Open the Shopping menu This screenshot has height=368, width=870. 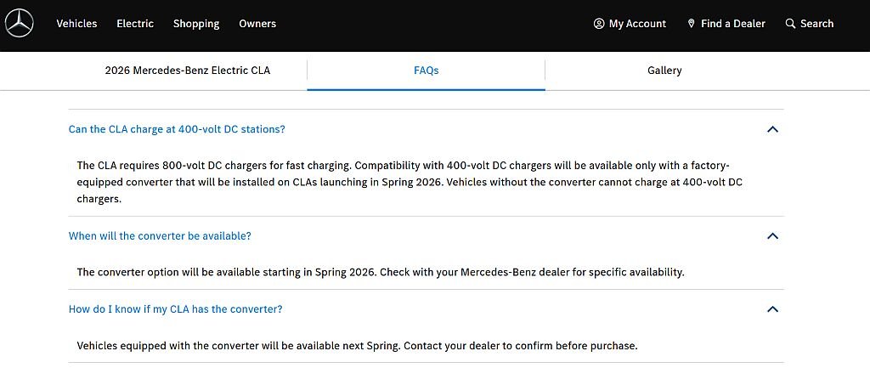coord(196,24)
